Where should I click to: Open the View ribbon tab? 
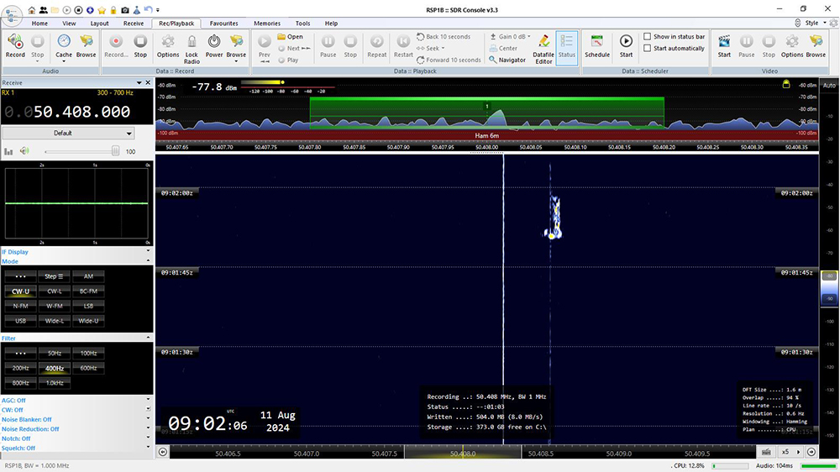click(x=69, y=24)
